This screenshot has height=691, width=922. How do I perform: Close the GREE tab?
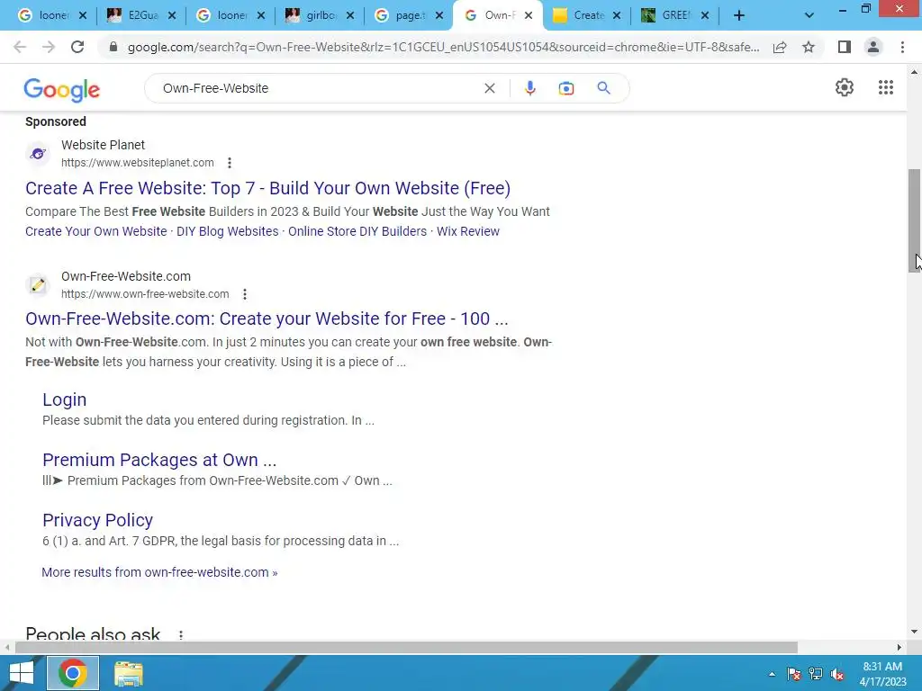705,16
